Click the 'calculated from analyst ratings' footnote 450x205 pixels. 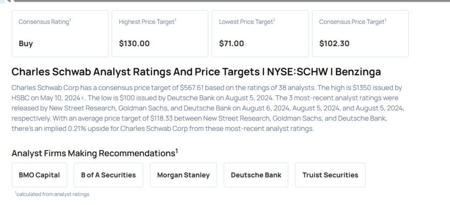tap(52, 194)
